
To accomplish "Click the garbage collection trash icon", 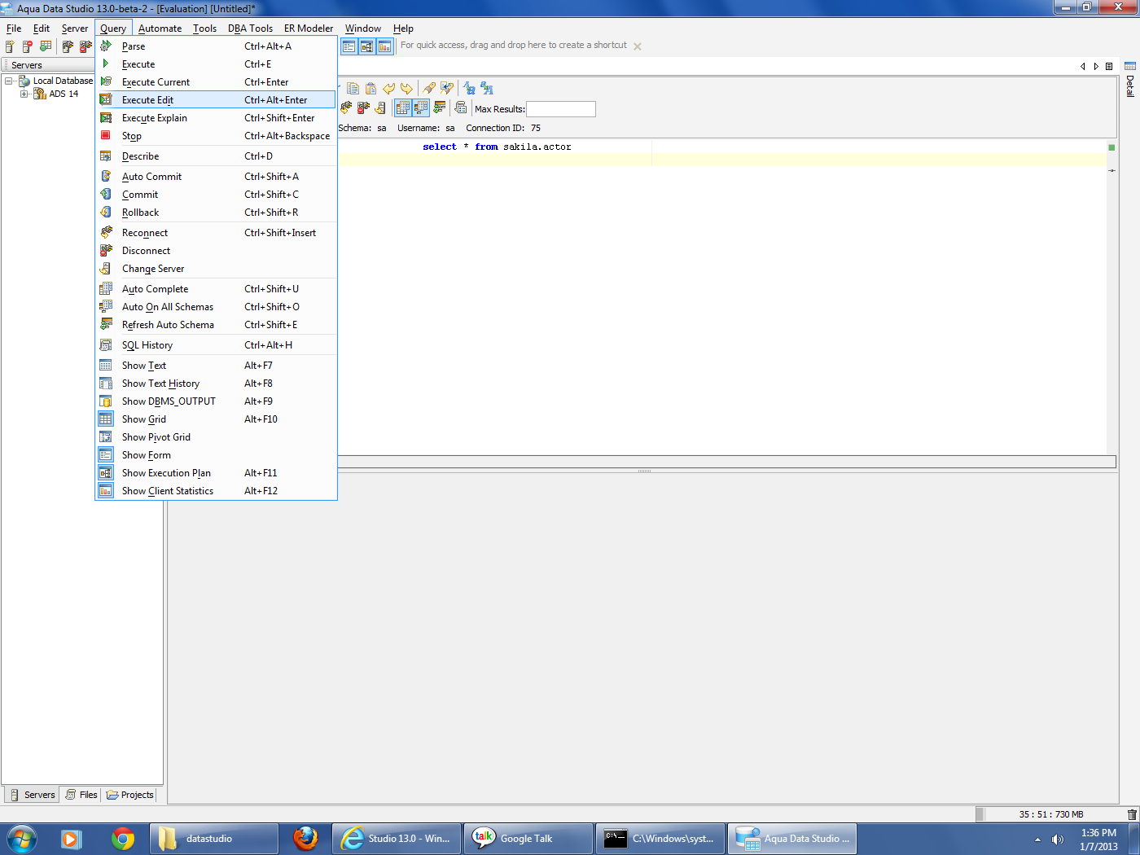I will point(1132,814).
